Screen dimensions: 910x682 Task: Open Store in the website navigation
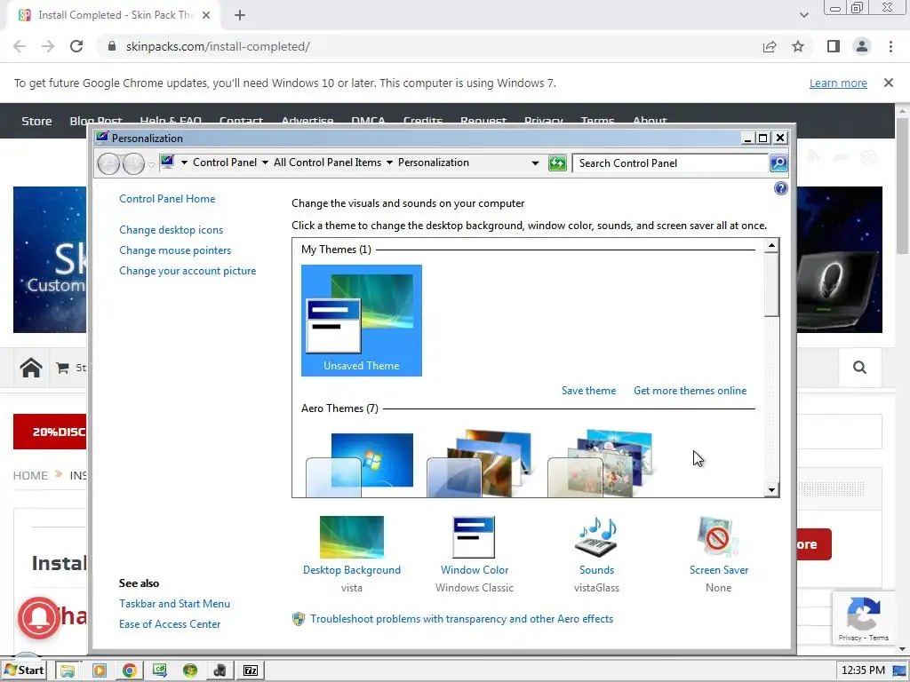36,121
